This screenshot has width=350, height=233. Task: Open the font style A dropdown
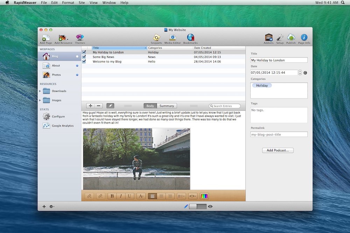(141, 196)
